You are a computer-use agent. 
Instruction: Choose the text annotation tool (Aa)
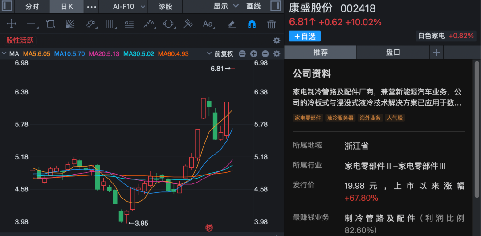tap(208, 24)
